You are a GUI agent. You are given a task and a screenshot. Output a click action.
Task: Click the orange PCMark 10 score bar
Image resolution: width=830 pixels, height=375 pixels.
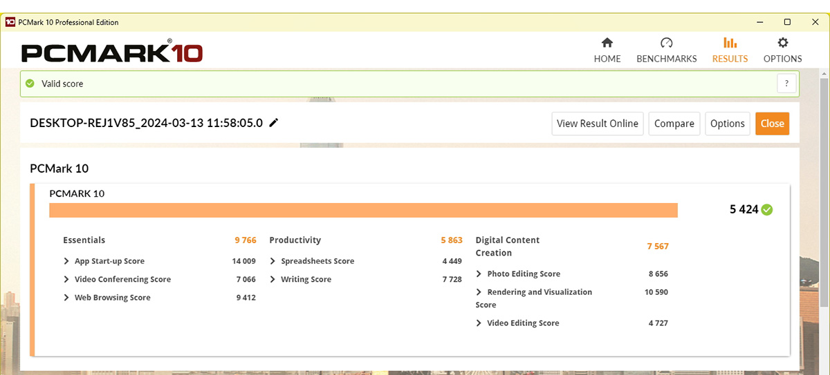[x=363, y=210]
